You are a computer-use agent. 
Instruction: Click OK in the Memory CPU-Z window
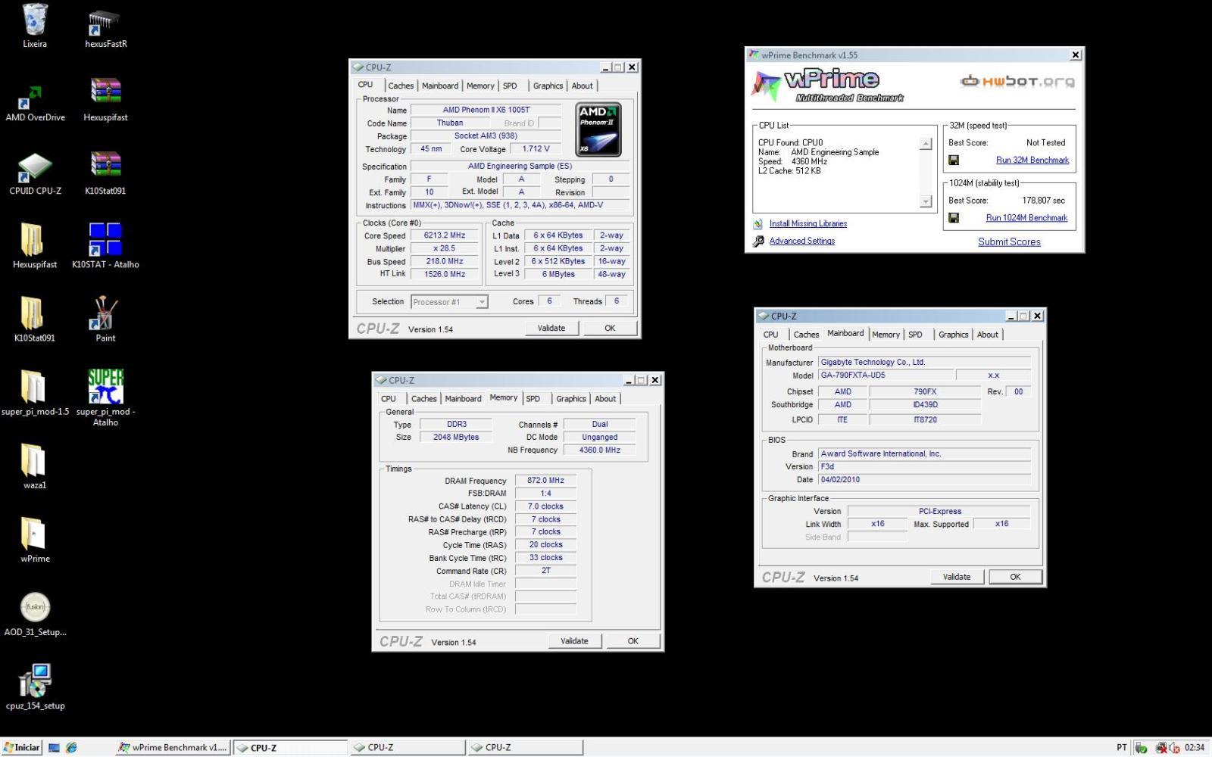tap(633, 641)
